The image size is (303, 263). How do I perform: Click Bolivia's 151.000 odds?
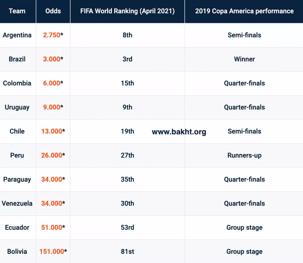(51, 251)
